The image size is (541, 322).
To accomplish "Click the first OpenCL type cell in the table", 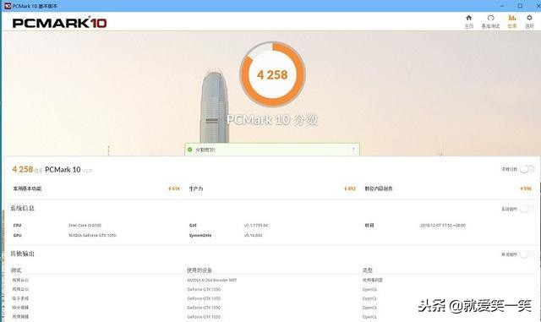I will pos(369,290).
